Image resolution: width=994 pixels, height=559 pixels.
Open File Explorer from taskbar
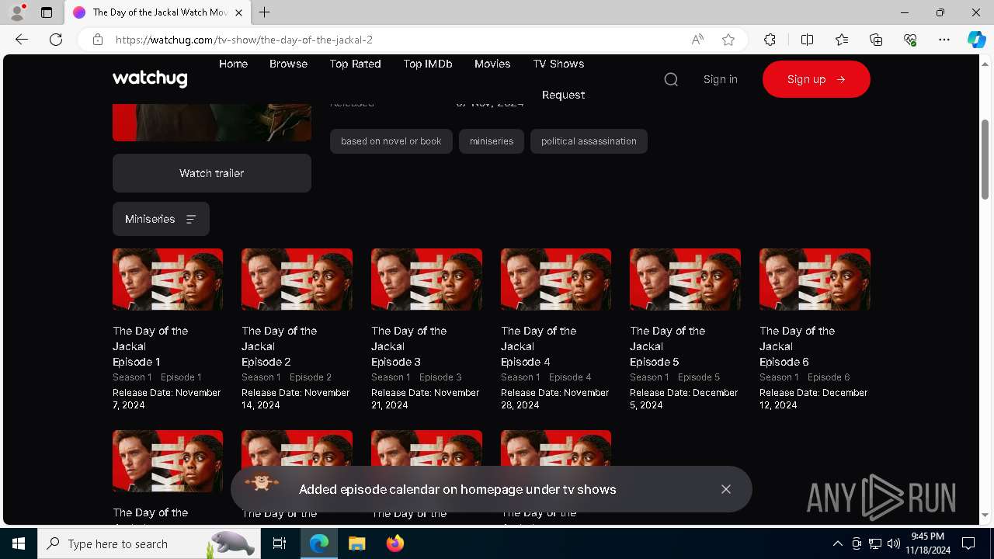pos(356,543)
